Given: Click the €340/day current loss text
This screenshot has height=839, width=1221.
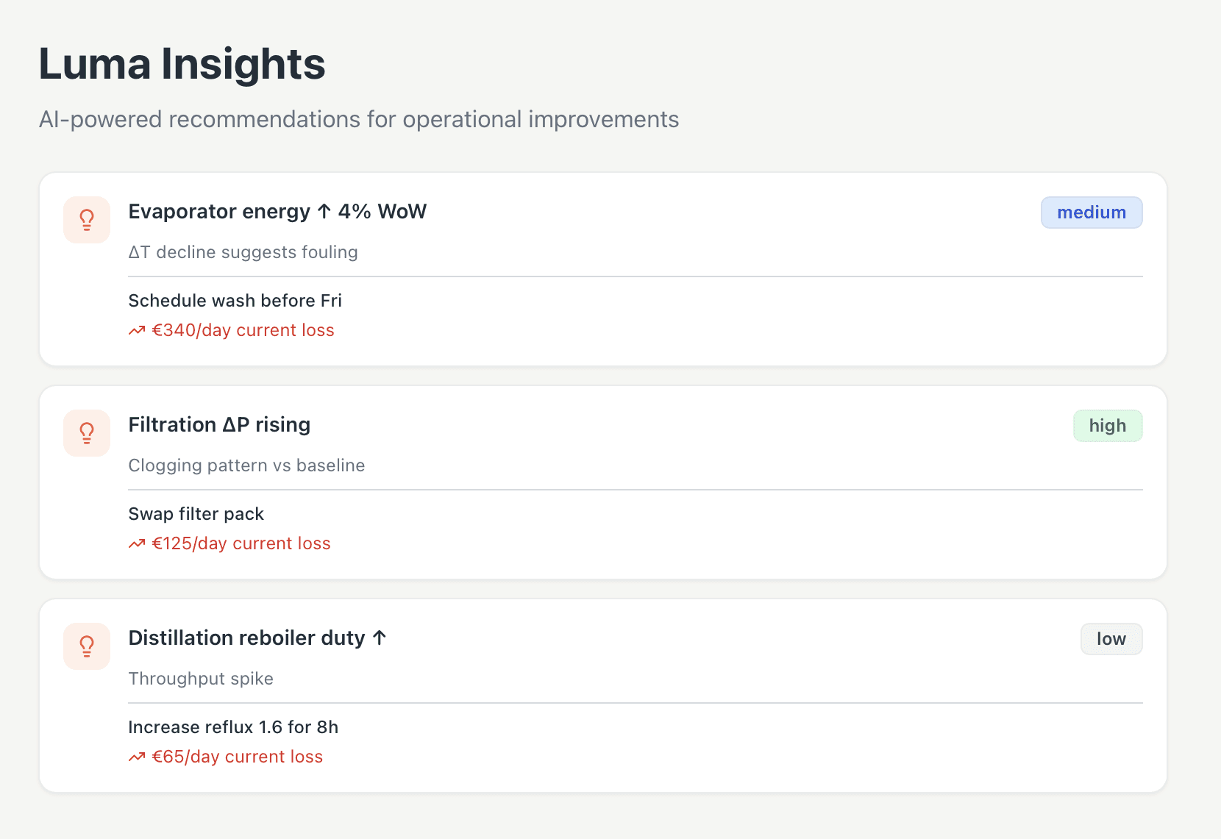Looking at the screenshot, I should point(243,331).
